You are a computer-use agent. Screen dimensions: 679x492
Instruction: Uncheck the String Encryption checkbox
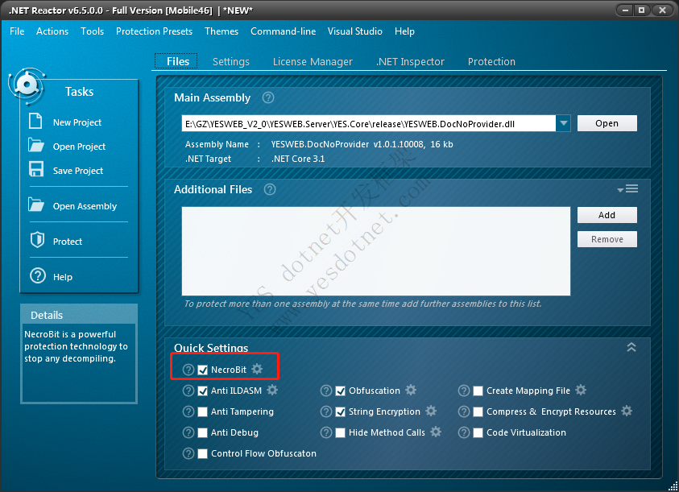[341, 411]
